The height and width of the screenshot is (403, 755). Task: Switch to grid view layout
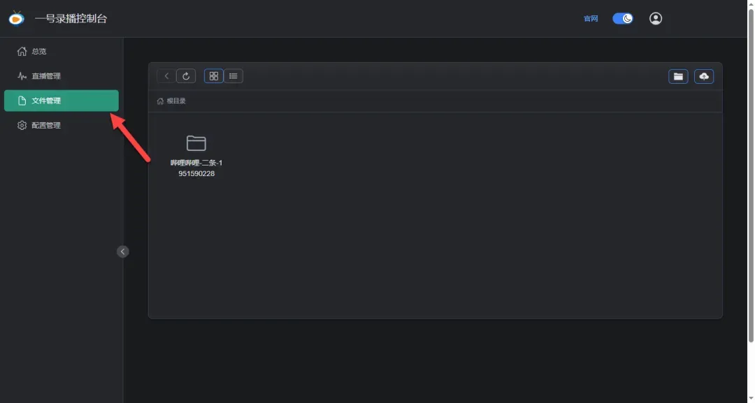[x=214, y=76]
